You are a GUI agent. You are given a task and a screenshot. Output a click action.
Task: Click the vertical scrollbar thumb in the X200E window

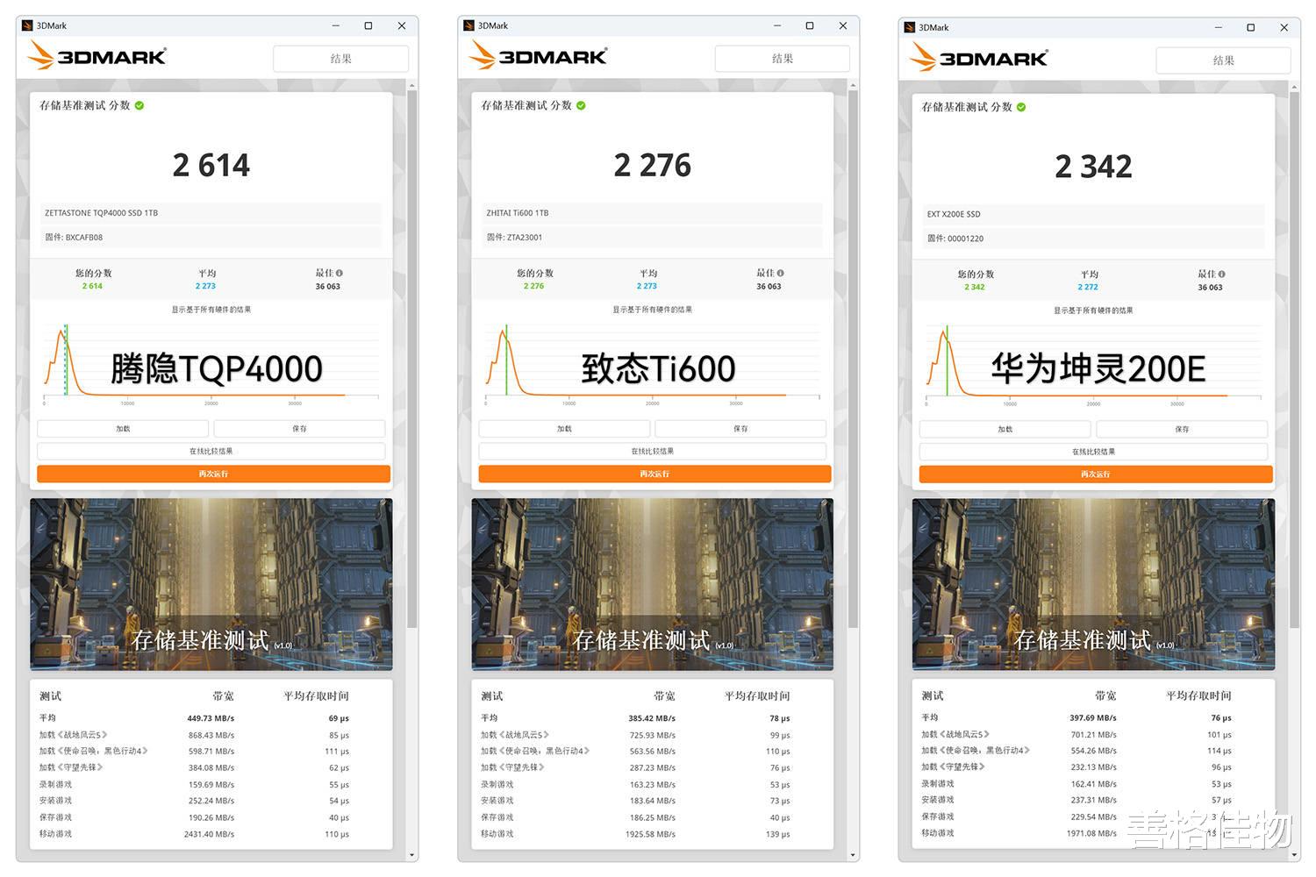[x=1295, y=360]
